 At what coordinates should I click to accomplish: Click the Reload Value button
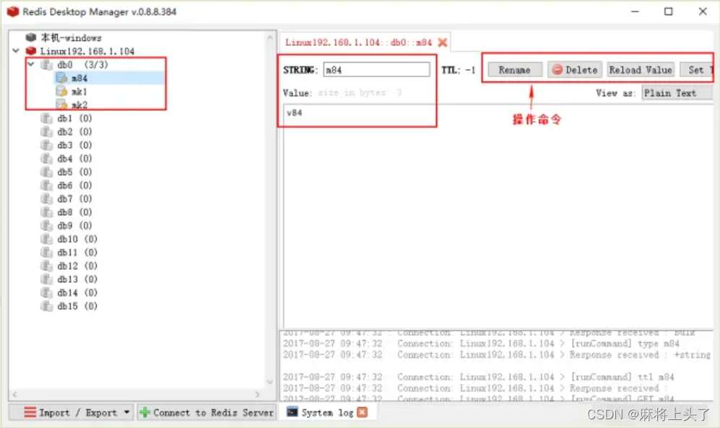641,70
